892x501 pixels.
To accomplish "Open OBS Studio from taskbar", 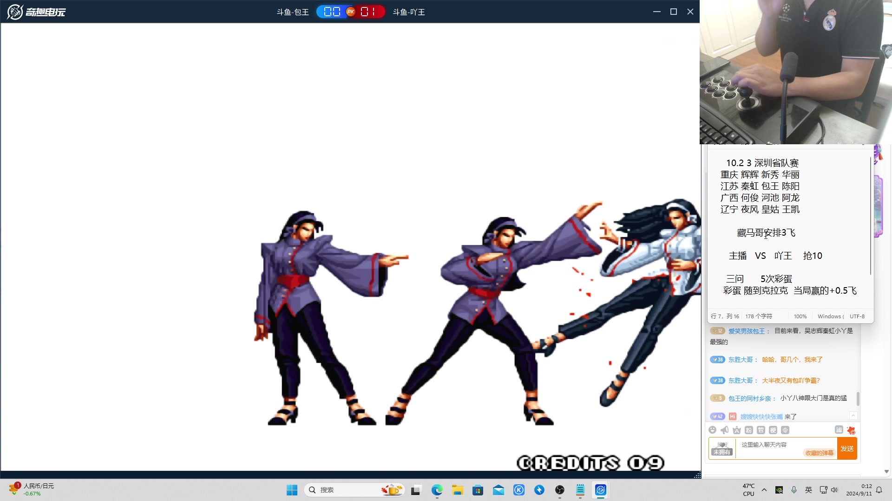I will click(x=560, y=490).
